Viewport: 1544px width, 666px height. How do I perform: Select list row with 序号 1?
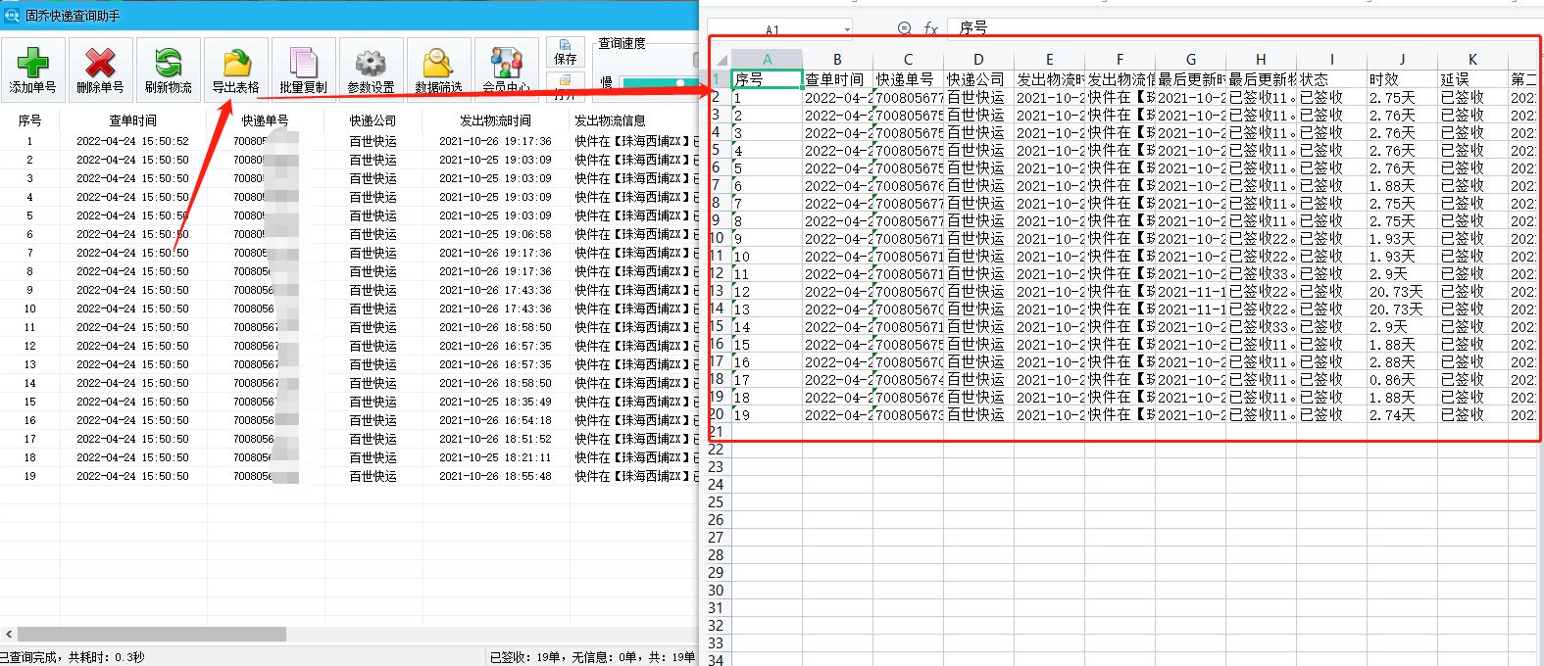pyautogui.click(x=348, y=141)
